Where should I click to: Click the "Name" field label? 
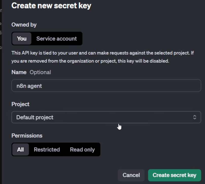[x=19, y=72]
